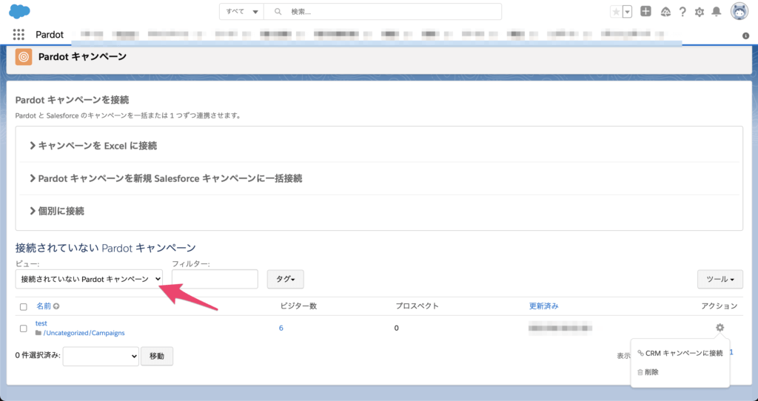Open the Setup gear in header
The width and height of the screenshot is (758, 401).
click(x=700, y=12)
